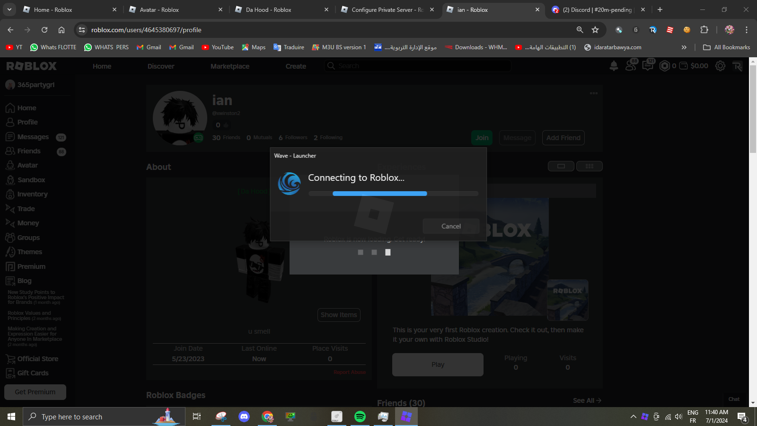Open the Windows Start menu
Viewport: 757px width, 426px height.
pyautogui.click(x=11, y=417)
